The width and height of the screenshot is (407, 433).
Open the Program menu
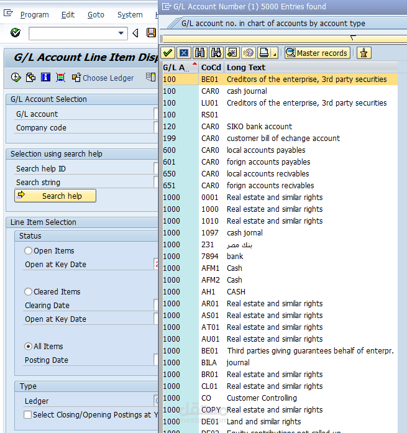[x=35, y=15]
